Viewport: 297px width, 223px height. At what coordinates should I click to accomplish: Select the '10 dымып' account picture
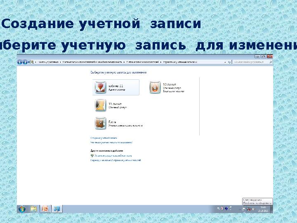click(155, 87)
